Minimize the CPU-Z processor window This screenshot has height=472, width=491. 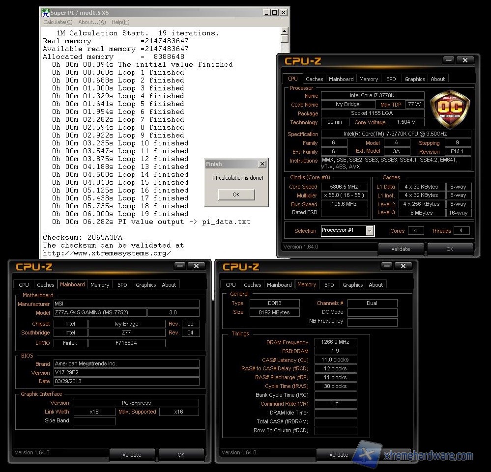pyautogui.click(x=448, y=60)
